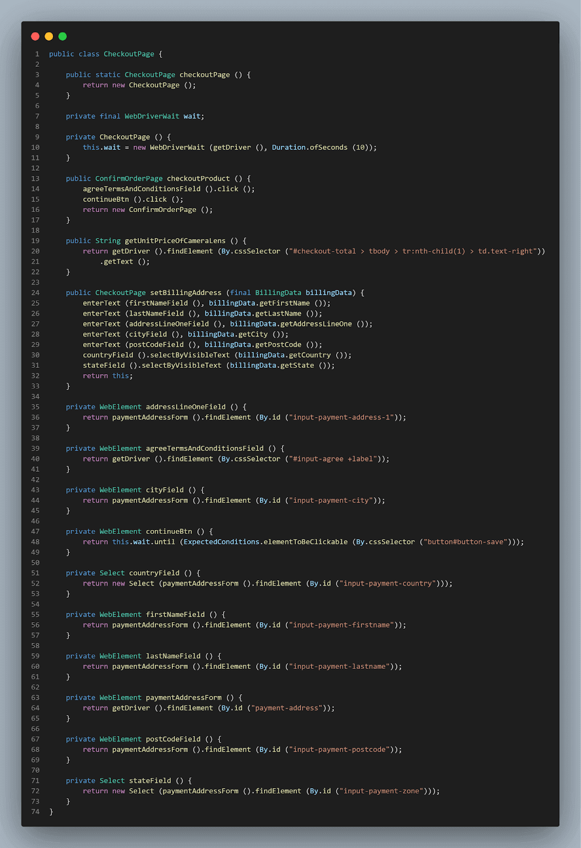Viewport: 581px width, 848px height.
Task: Click the checkoutProduct method name on line 13
Action: (198, 179)
